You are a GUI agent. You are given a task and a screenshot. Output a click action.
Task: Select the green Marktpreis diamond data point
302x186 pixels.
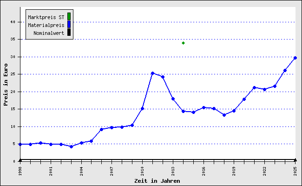click(183, 43)
